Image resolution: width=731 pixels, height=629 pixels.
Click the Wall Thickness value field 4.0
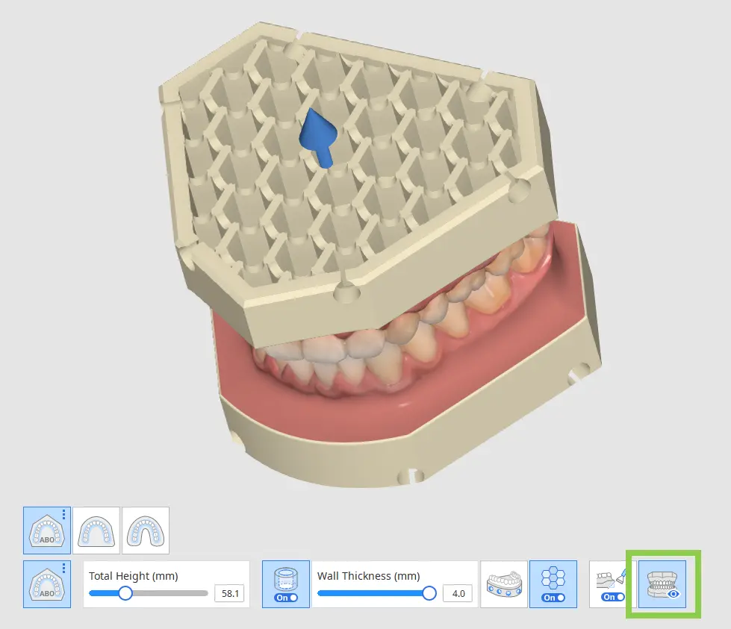point(457,594)
